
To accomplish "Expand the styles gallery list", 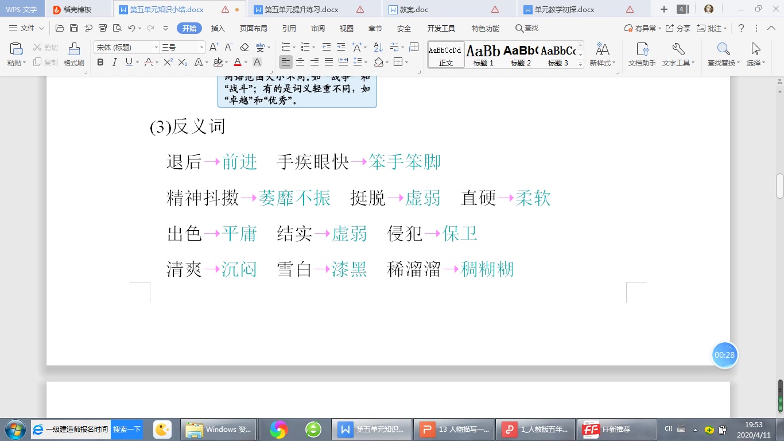I will (x=581, y=64).
